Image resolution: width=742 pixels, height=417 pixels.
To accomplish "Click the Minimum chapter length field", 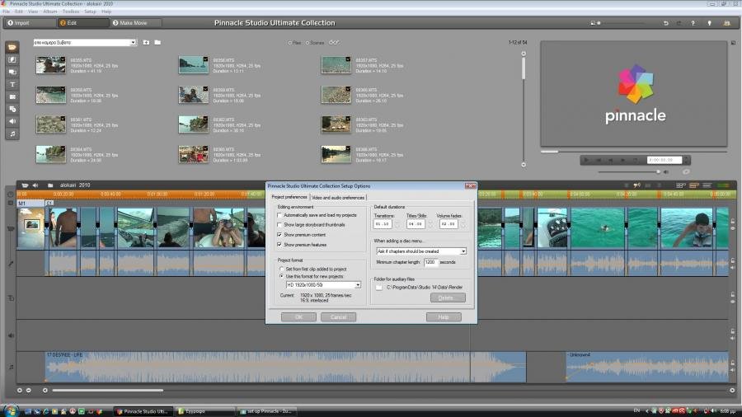I will pos(431,262).
